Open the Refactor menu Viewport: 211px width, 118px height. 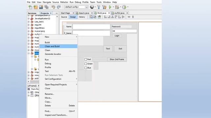64,2
